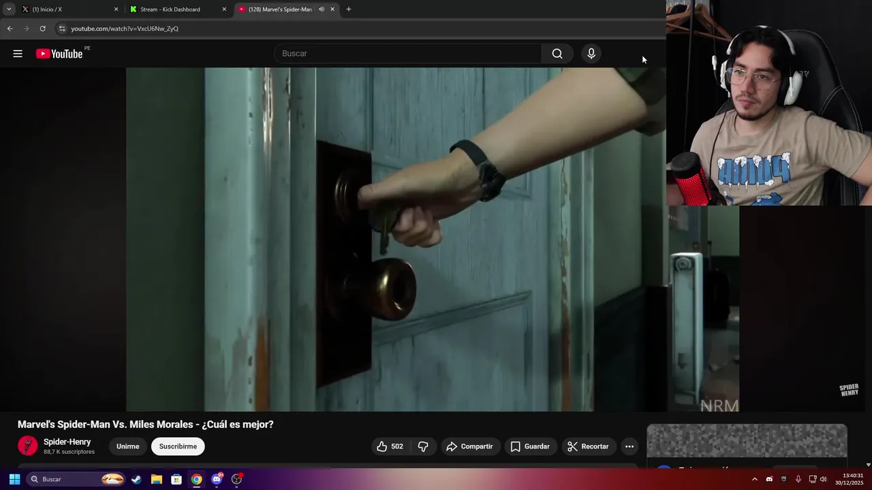872x490 pixels.
Task: Click the microphone tray icon
Action: click(798, 479)
